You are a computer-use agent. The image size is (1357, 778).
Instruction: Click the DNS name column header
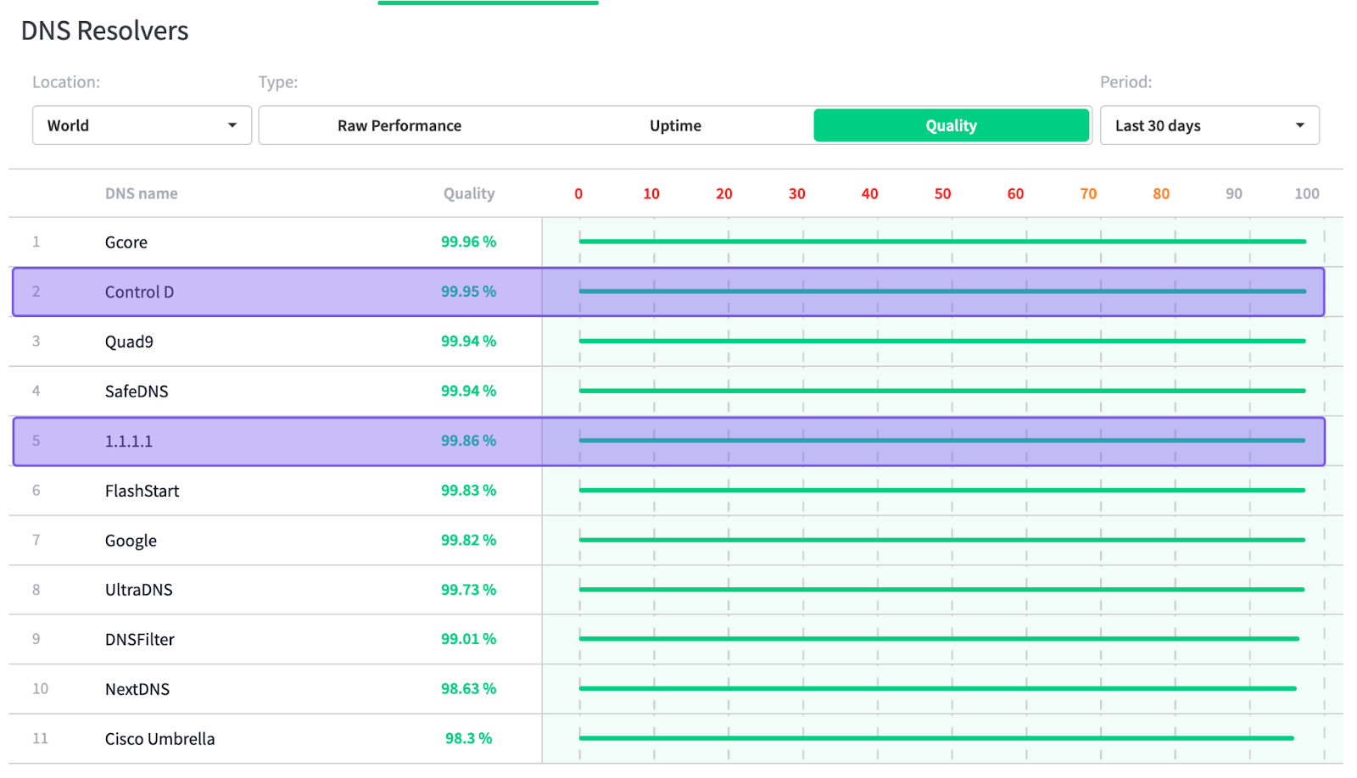pyautogui.click(x=142, y=193)
